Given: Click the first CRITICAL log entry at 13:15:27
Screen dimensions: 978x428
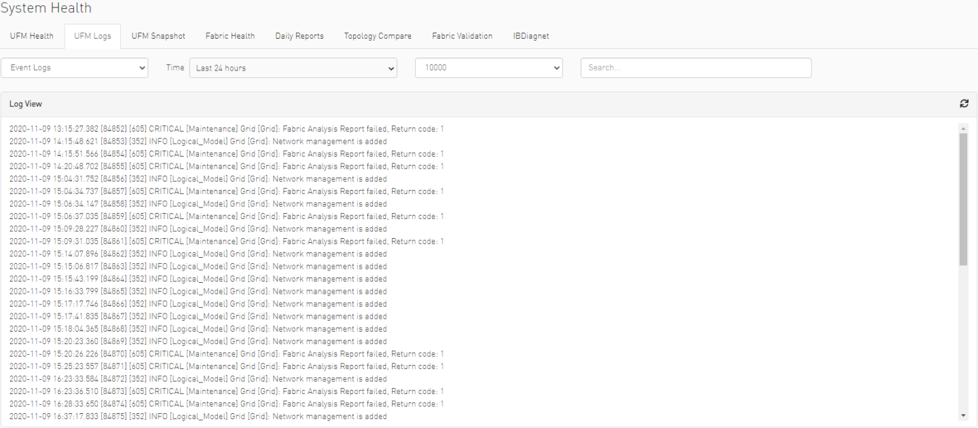Looking at the screenshot, I should 226,129.
